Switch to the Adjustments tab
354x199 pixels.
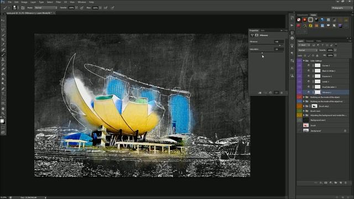303,15
